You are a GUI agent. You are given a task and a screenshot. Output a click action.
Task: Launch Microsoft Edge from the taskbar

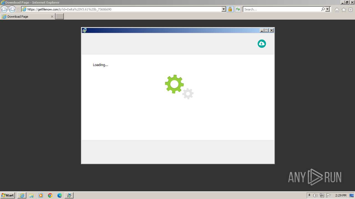(x=60, y=195)
